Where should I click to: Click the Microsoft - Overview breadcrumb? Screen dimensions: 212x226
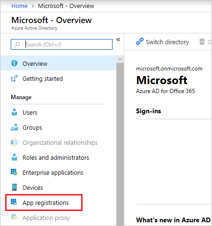coord(66,6)
